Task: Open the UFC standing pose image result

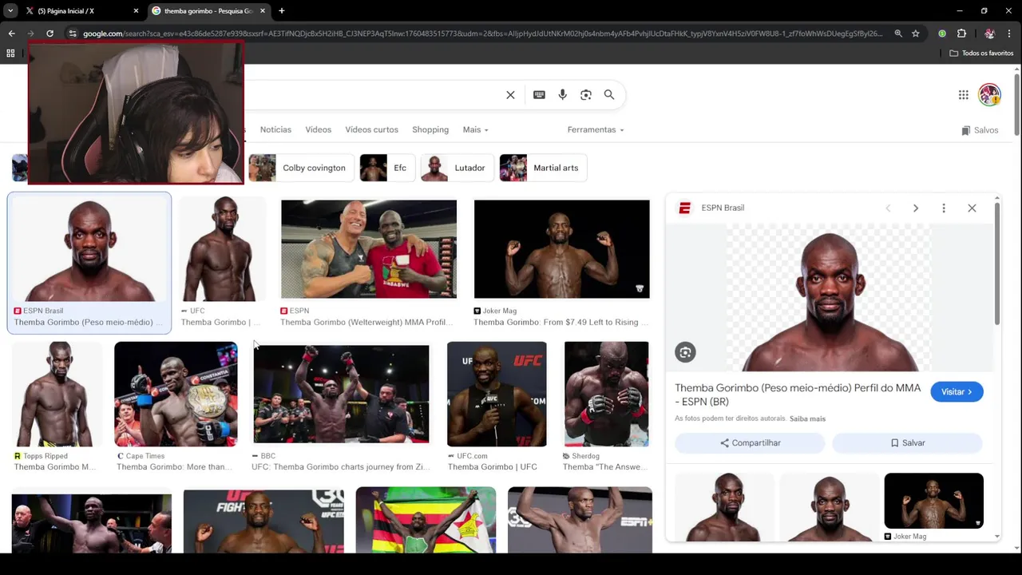Action: (x=223, y=249)
